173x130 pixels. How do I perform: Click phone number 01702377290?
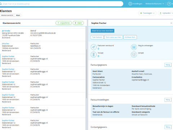point(36,35)
